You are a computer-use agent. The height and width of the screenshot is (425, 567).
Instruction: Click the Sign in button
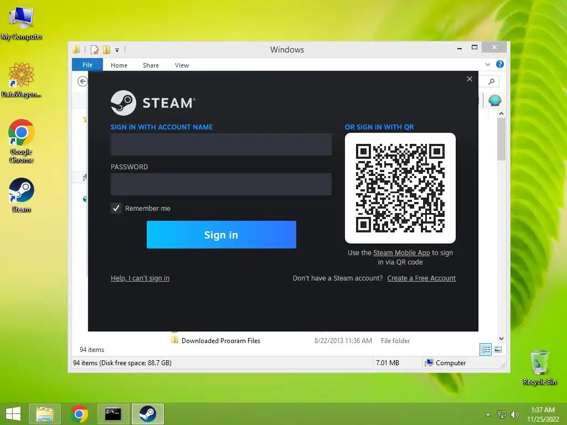coord(221,235)
